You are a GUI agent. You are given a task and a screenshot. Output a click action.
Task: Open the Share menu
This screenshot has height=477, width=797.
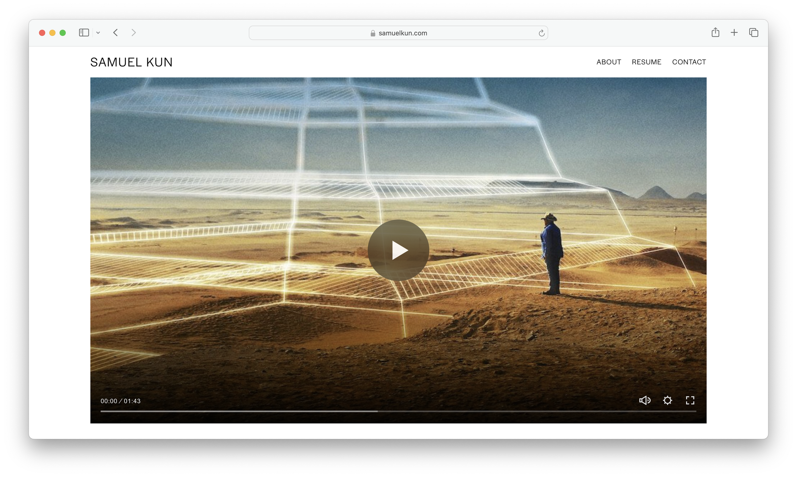(715, 32)
